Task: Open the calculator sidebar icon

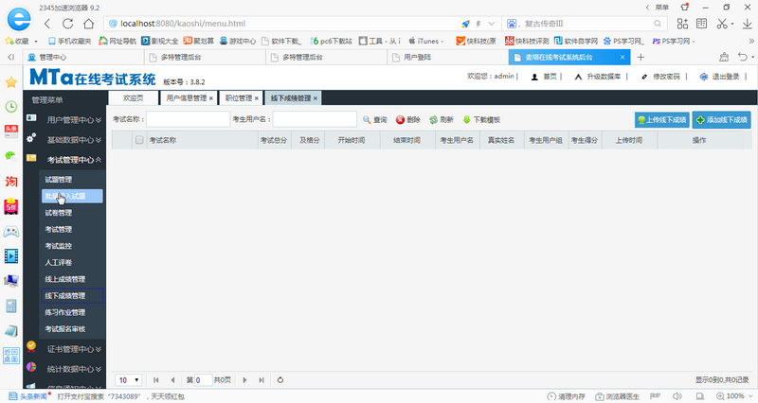Action: [x=11, y=306]
